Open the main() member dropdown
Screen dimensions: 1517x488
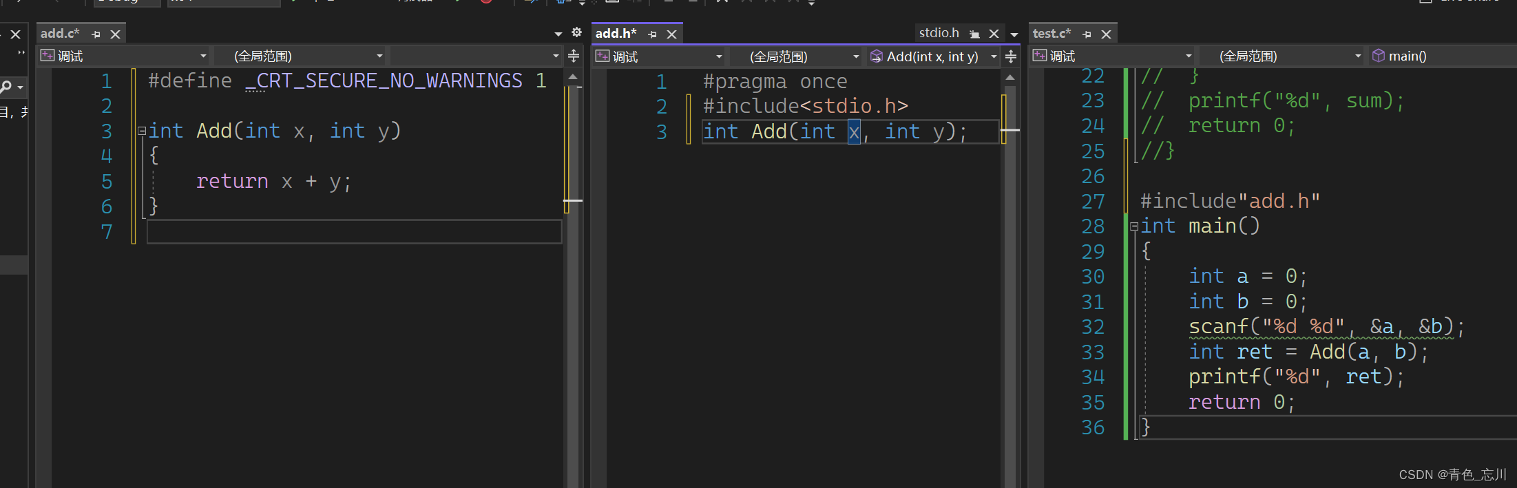(x=1442, y=56)
